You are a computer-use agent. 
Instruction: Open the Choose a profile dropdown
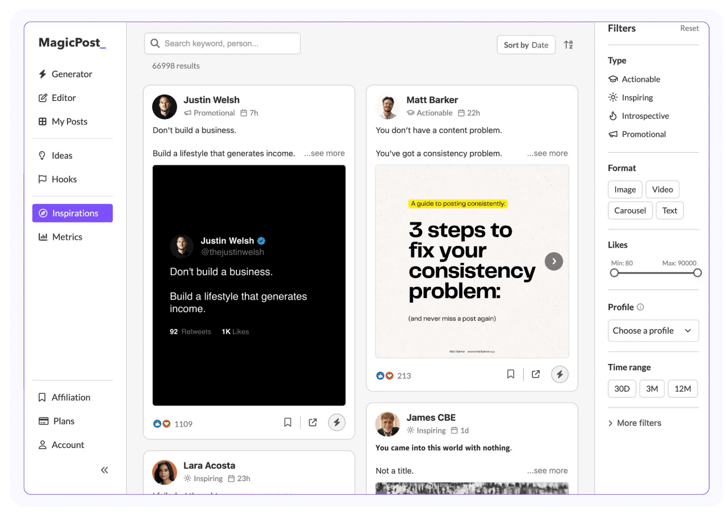click(x=653, y=331)
